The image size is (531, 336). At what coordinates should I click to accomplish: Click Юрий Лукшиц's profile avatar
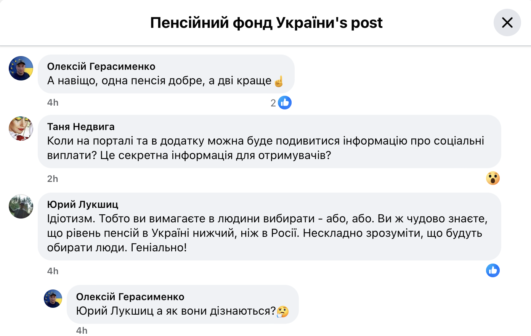click(x=21, y=206)
